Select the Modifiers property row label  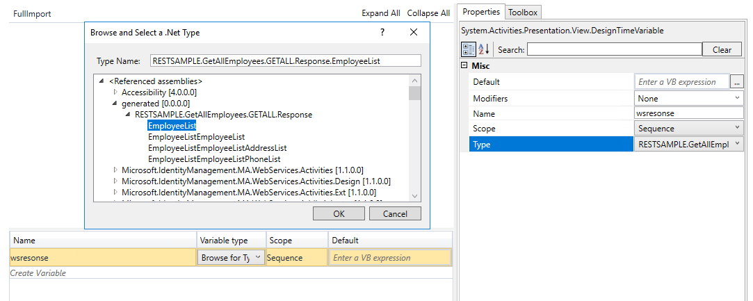point(551,99)
